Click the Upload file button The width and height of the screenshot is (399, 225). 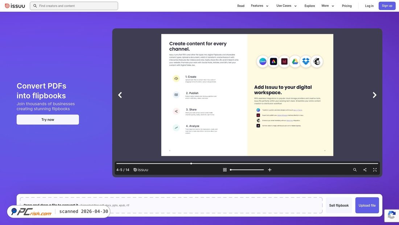click(367, 205)
